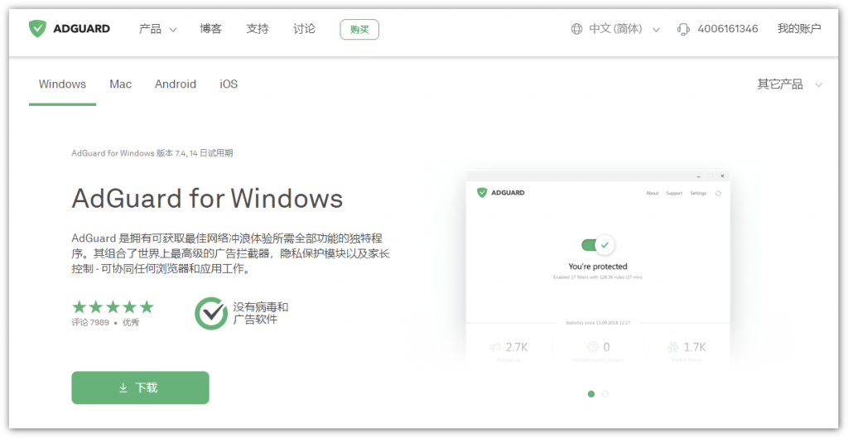Toggle the protection switch in app preview
This screenshot has height=438, width=848.
click(598, 245)
